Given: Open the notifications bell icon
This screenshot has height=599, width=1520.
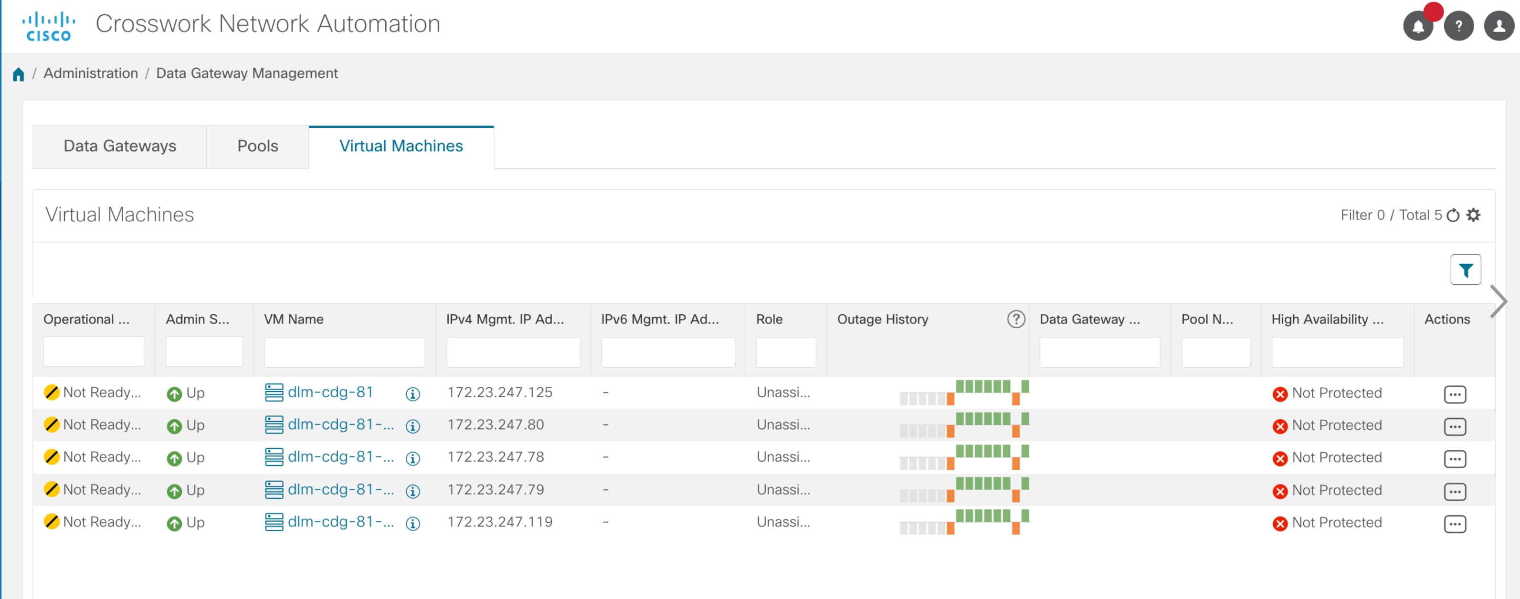Looking at the screenshot, I should click(1417, 27).
